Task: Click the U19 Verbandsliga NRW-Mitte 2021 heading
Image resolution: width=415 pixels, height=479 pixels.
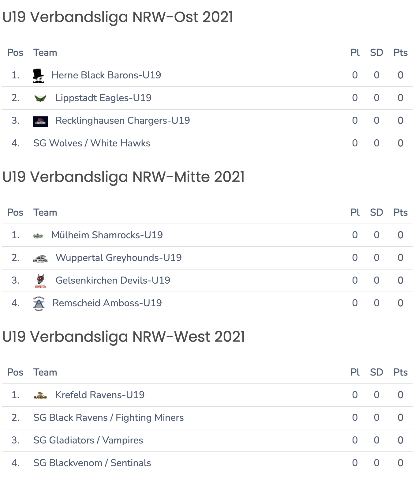Action: (x=124, y=177)
